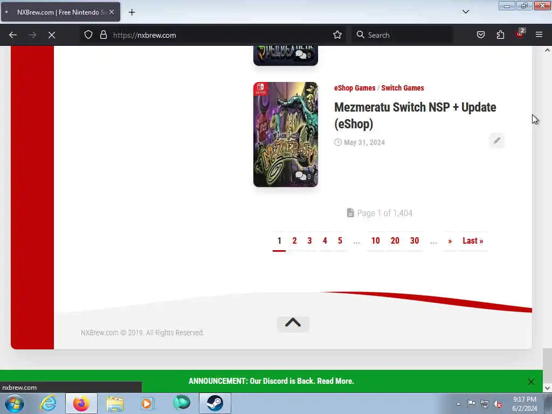Screen dimensions: 552x414
Task: Open the Mezmeratu cover thumbnail
Action: [286, 134]
